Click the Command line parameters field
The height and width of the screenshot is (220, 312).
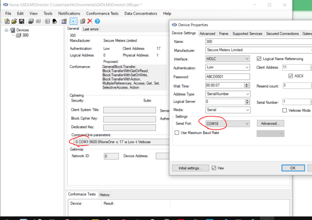tap(121, 142)
